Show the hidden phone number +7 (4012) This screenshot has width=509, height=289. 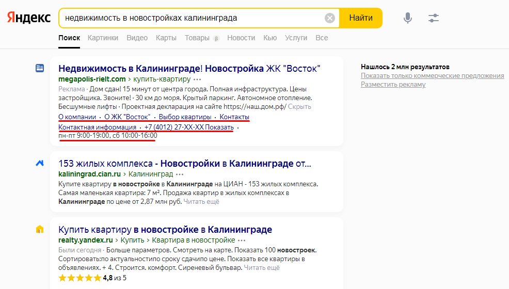coord(189,127)
